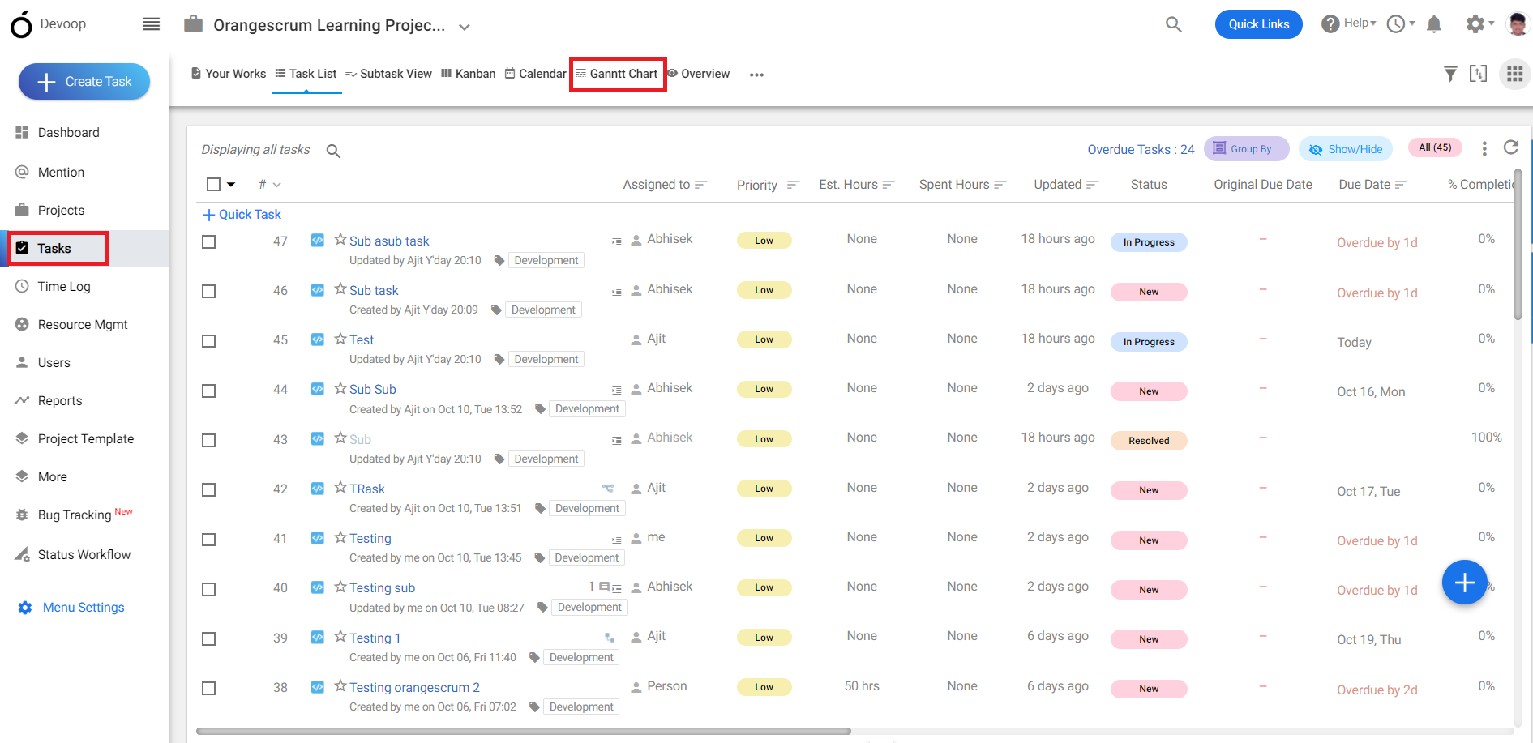Image resolution: width=1533 pixels, height=743 pixels.
Task: Click the Dashboard sidebar icon
Action: pos(22,132)
